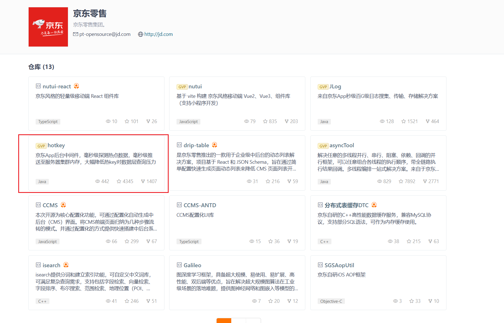Click the eye watch icon on the JLog card
The image size is (504, 323).
(x=382, y=121)
